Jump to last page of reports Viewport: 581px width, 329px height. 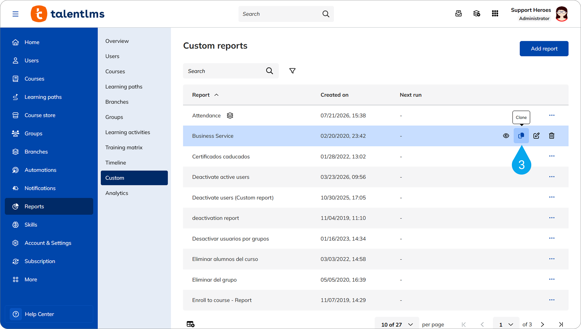(x=561, y=324)
